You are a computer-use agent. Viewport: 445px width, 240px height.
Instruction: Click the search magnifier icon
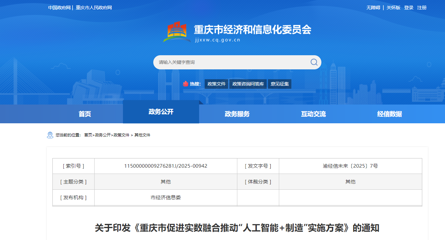(314, 62)
